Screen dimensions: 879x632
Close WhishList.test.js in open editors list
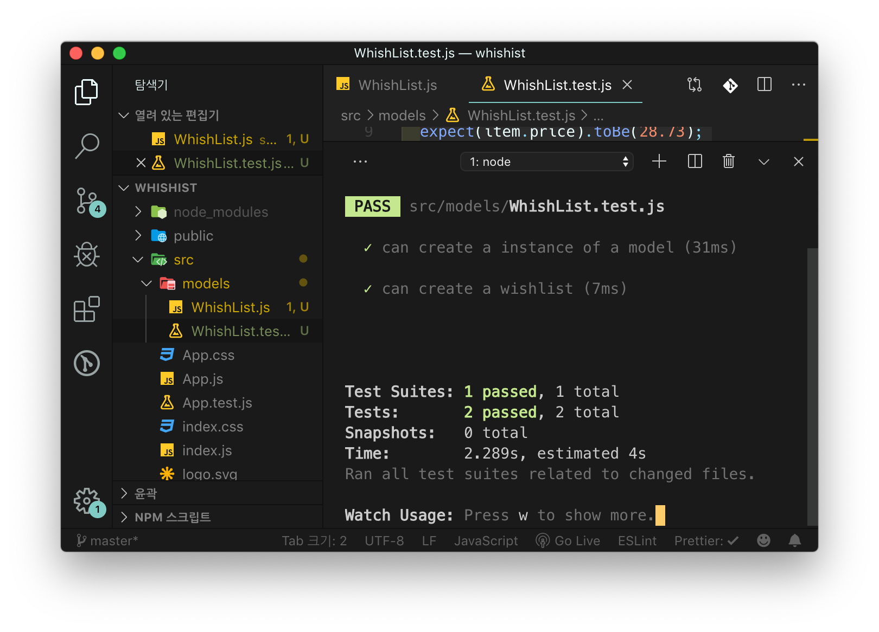point(141,163)
